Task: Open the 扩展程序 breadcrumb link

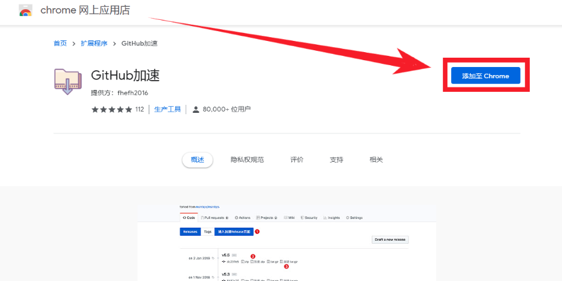Action: (x=94, y=43)
